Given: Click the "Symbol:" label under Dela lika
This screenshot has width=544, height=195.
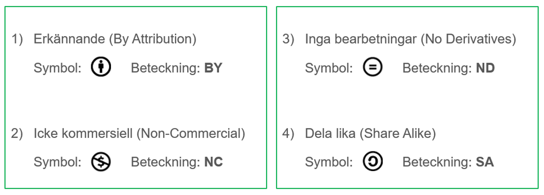Looking at the screenshot, I should (x=329, y=162).
